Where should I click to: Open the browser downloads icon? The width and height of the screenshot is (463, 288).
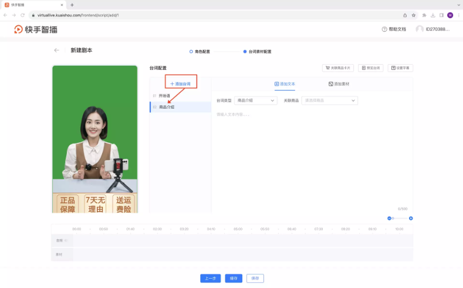(433, 15)
